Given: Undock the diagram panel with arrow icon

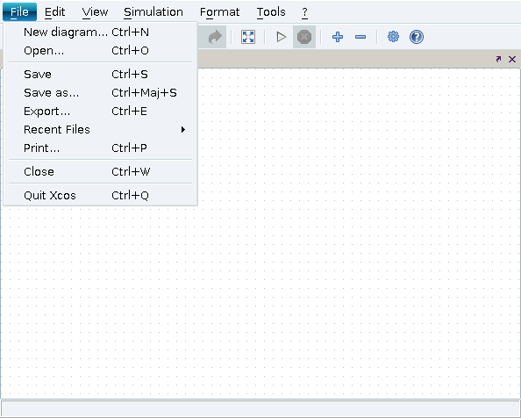Looking at the screenshot, I should pyautogui.click(x=498, y=59).
